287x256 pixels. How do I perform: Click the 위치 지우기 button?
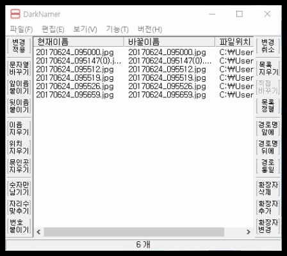pyautogui.click(x=19, y=147)
